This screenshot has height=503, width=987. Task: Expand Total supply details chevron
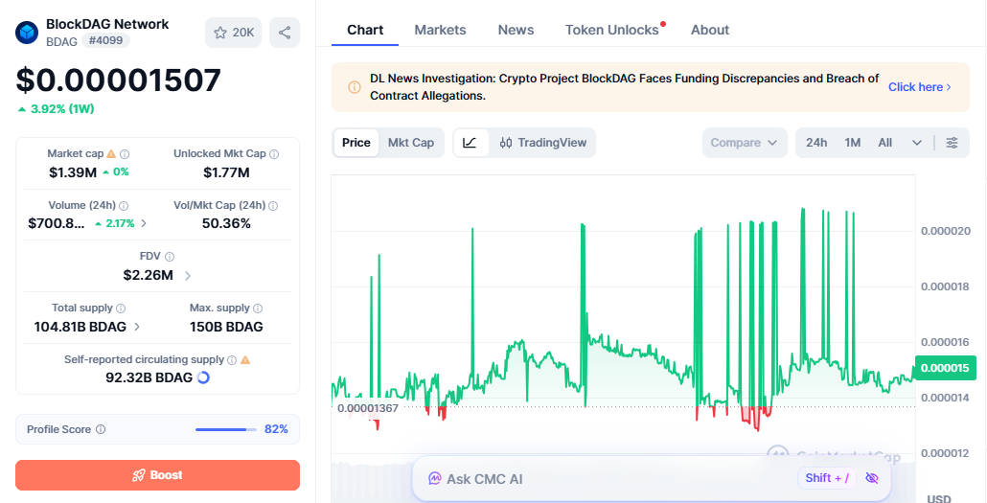(x=137, y=327)
